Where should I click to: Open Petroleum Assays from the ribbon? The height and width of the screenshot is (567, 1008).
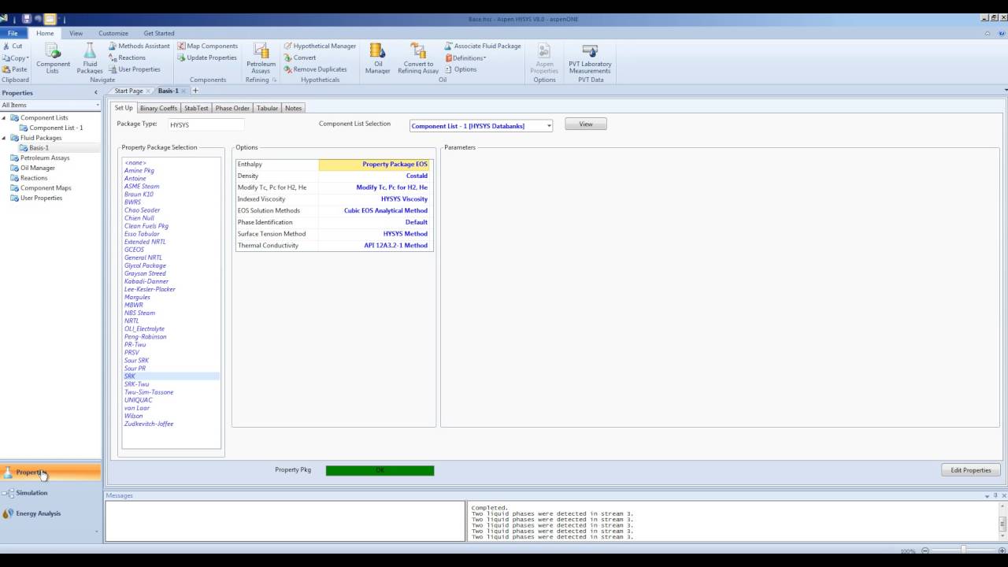[261, 58]
